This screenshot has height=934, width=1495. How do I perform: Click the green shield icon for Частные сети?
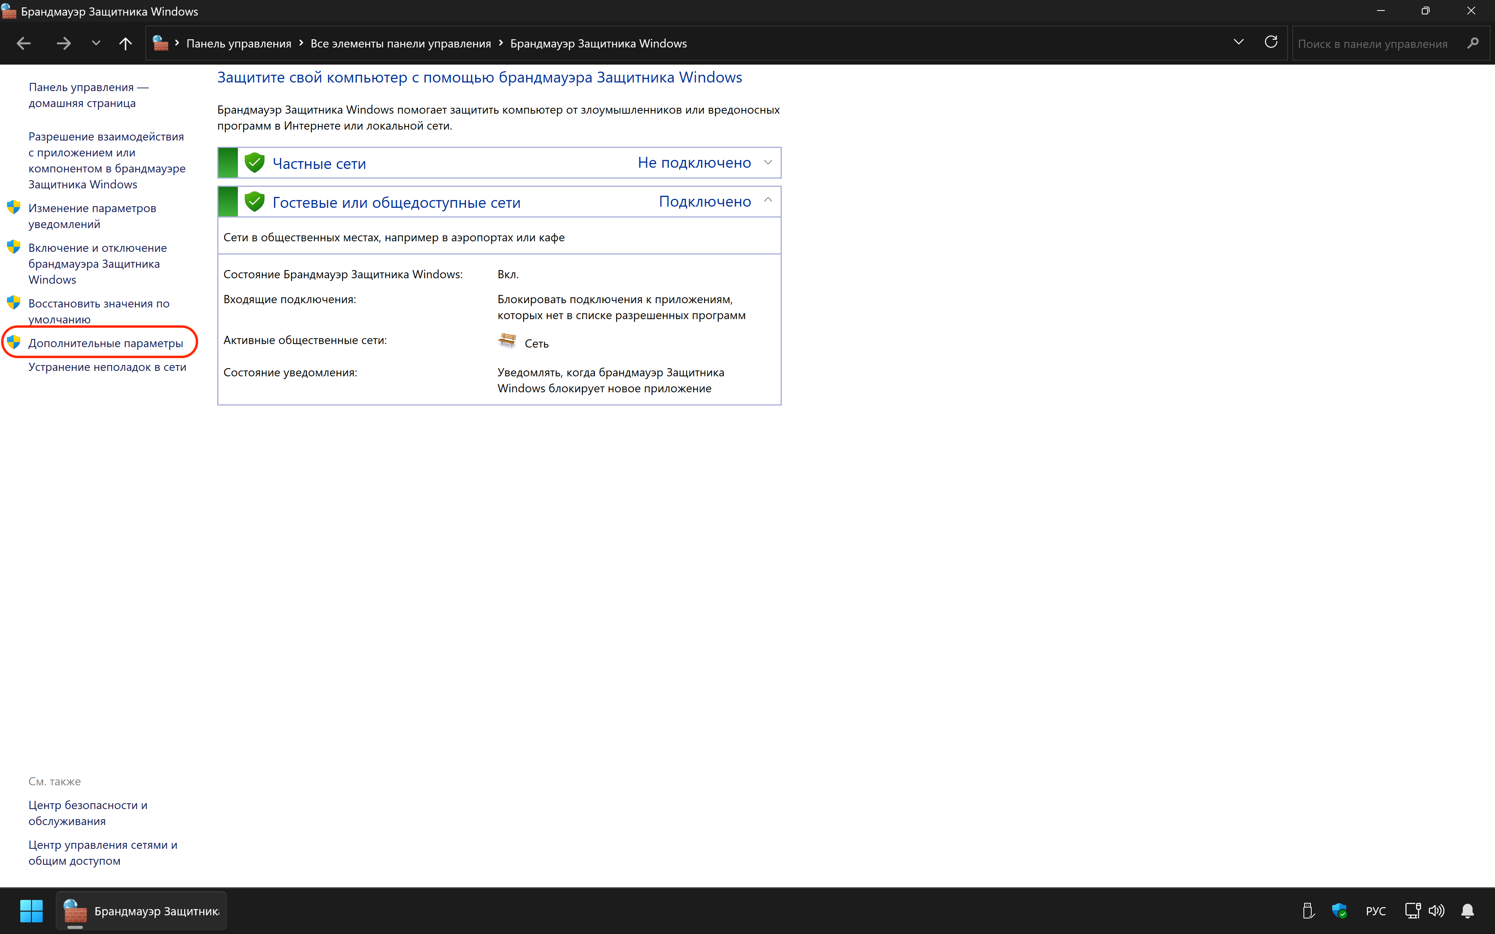254,163
